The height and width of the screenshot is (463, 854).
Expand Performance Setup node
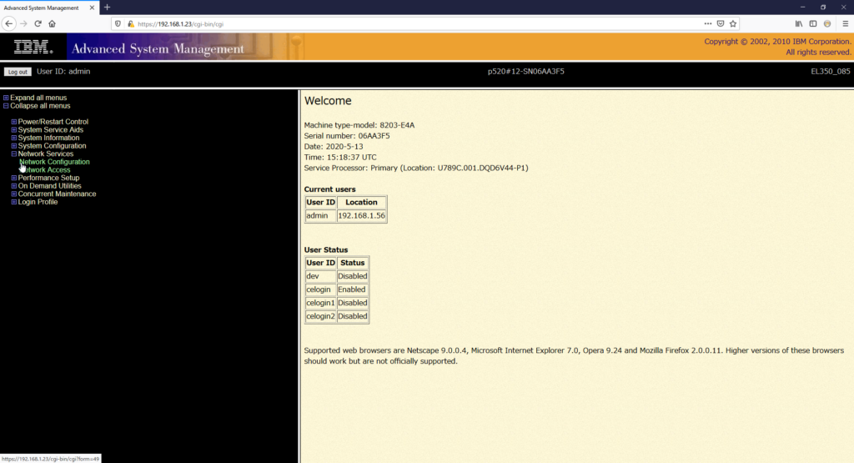coord(14,179)
